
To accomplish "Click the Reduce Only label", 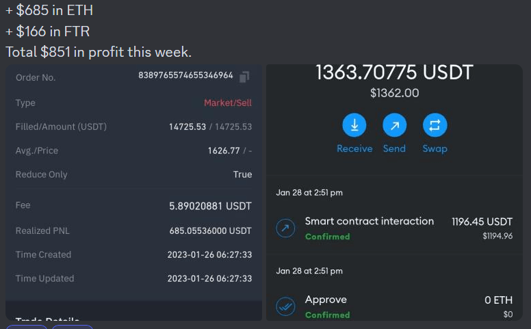I will click(x=41, y=174).
